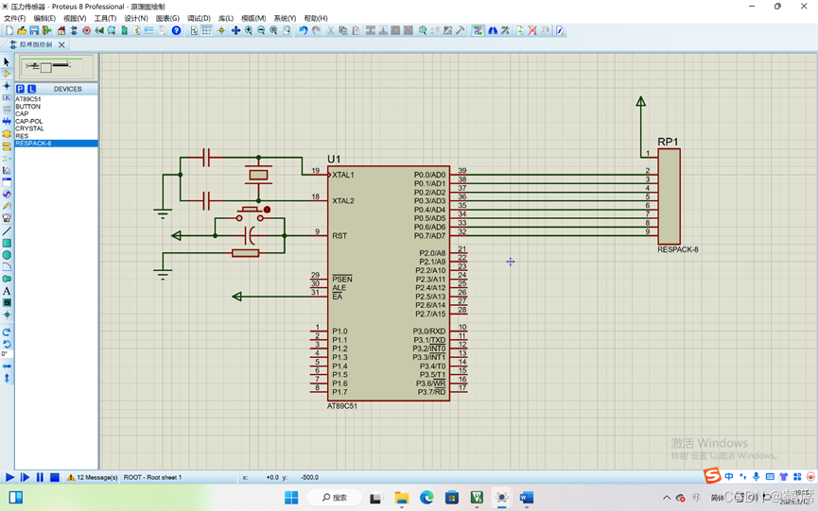Open the 设计(N) menu
Screen dimensions: 818x511
click(136, 18)
